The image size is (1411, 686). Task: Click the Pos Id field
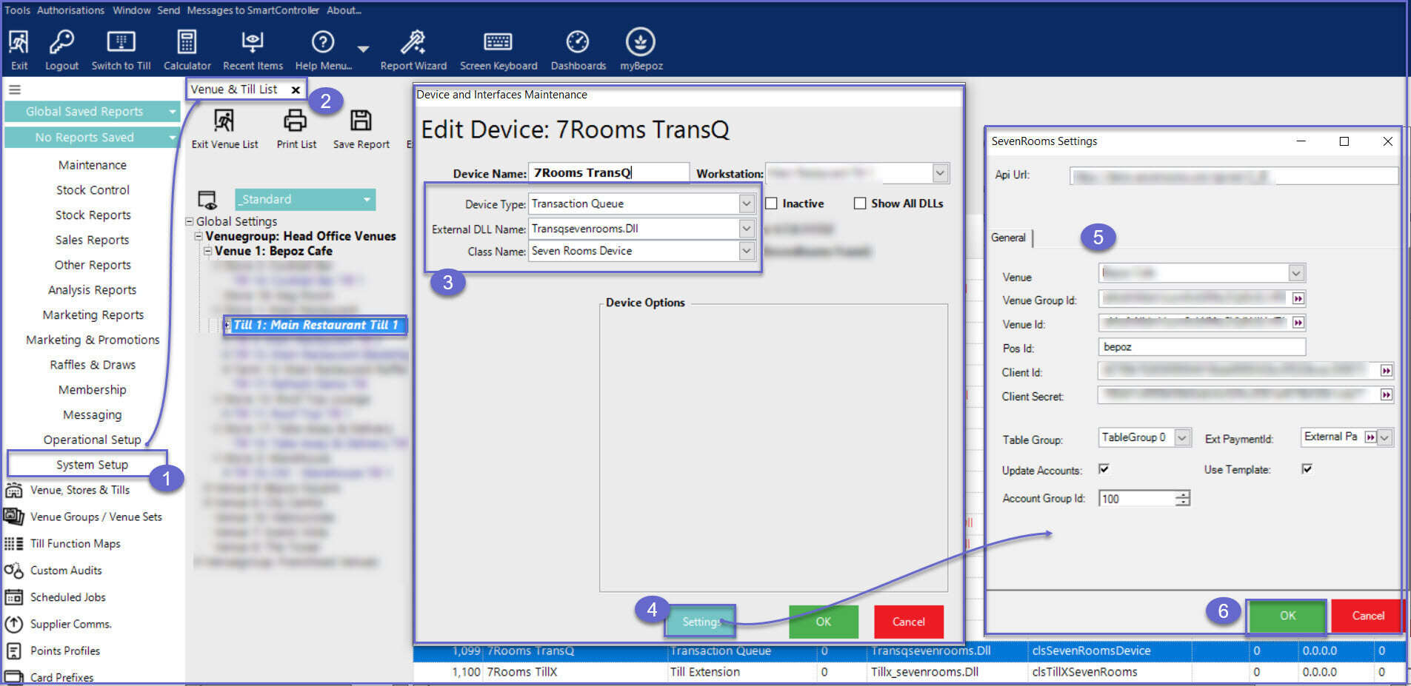click(x=1201, y=346)
